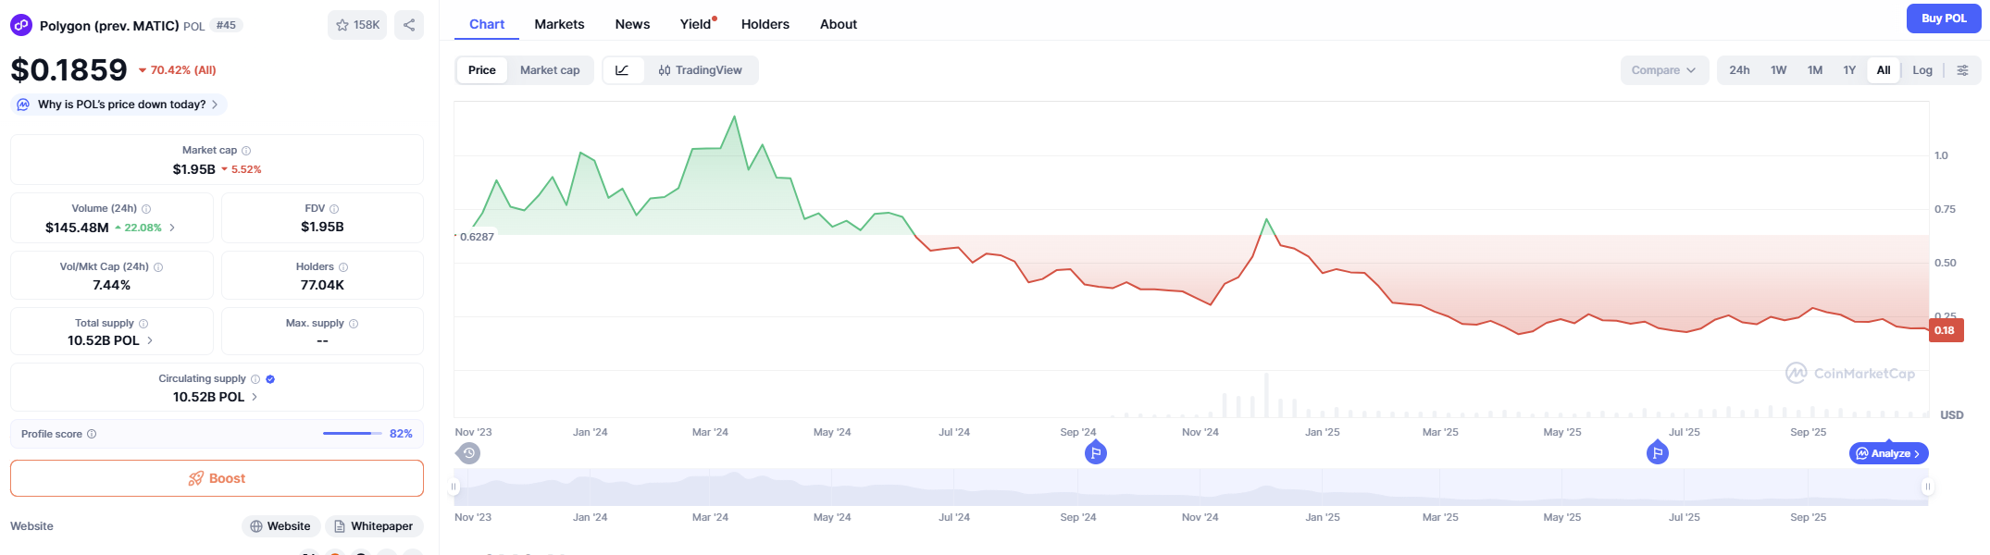1990x555 pixels.
Task: Open chart settings sliders icon
Action: tap(1962, 70)
